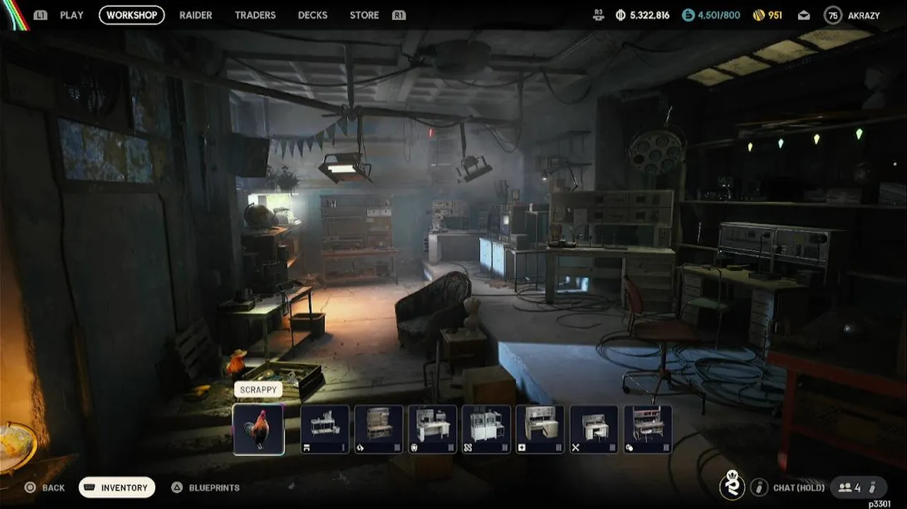Click the circle icon beside Back

click(30, 488)
